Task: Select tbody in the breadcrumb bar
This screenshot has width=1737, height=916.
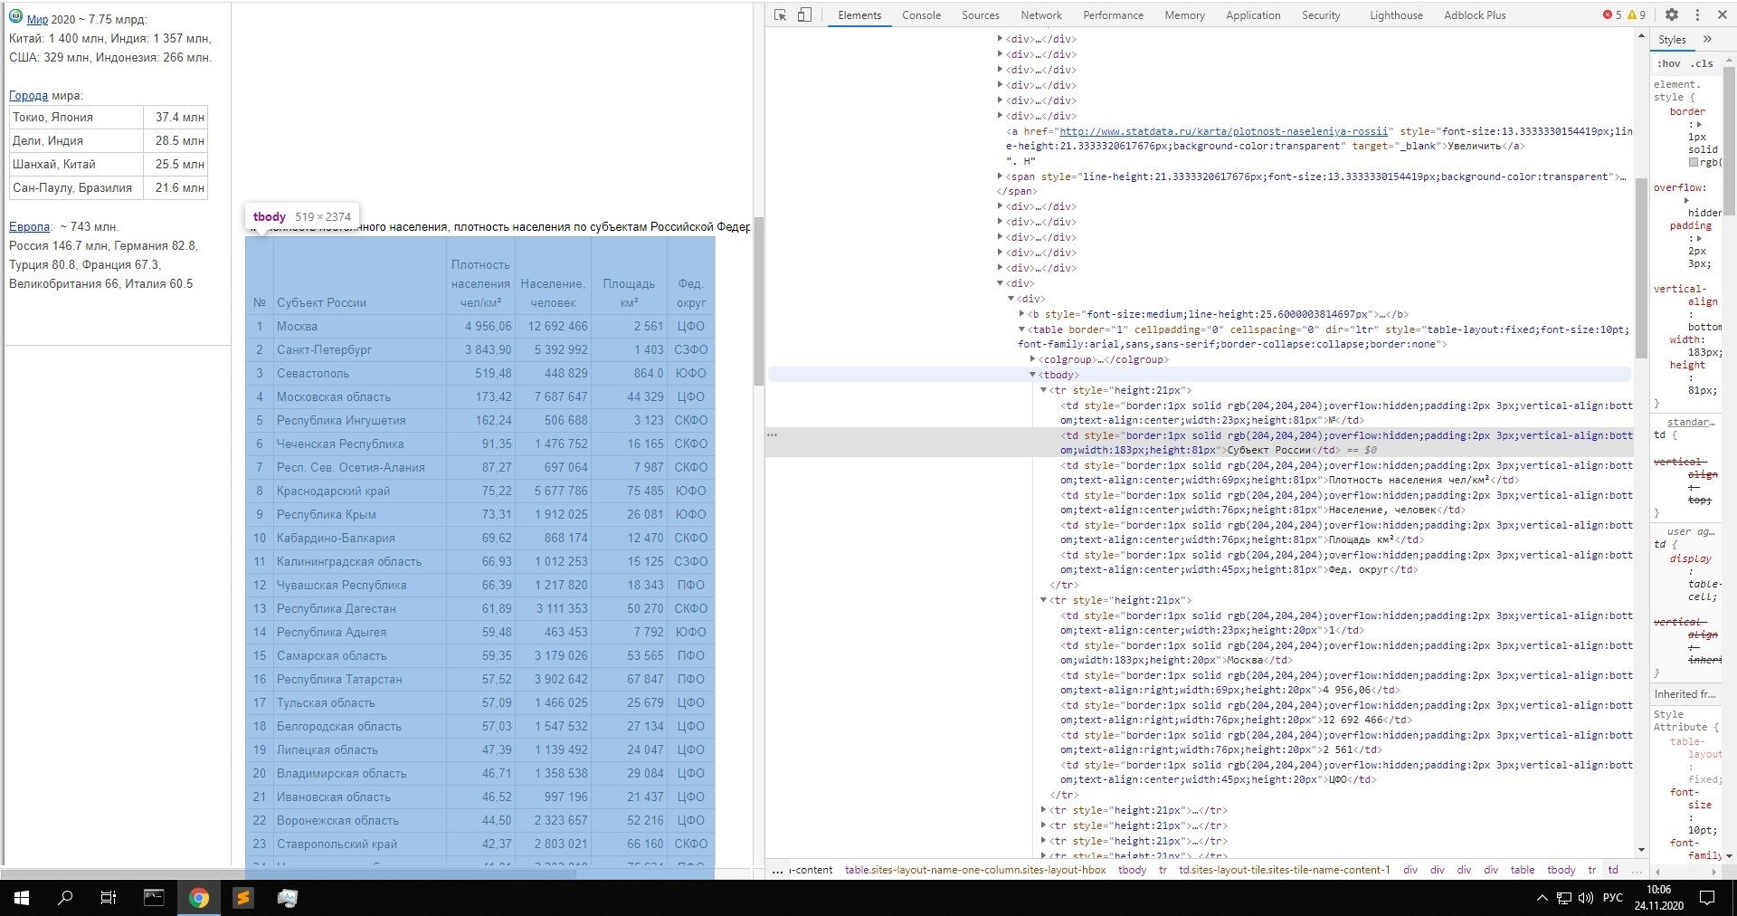Action: click(1131, 870)
